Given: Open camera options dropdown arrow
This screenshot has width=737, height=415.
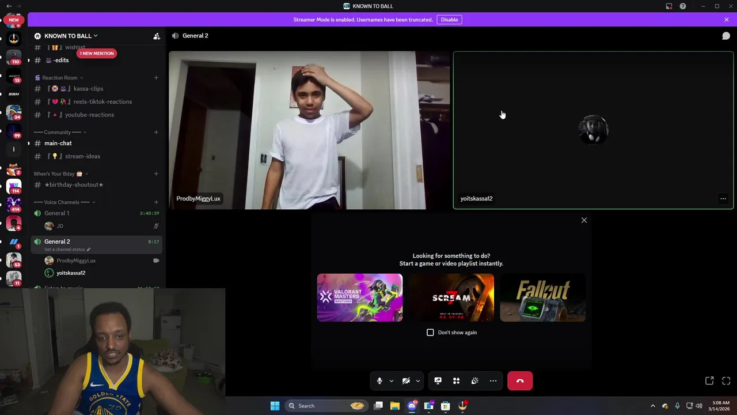Looking at the screenshot, I should click(x=418, y=381).
